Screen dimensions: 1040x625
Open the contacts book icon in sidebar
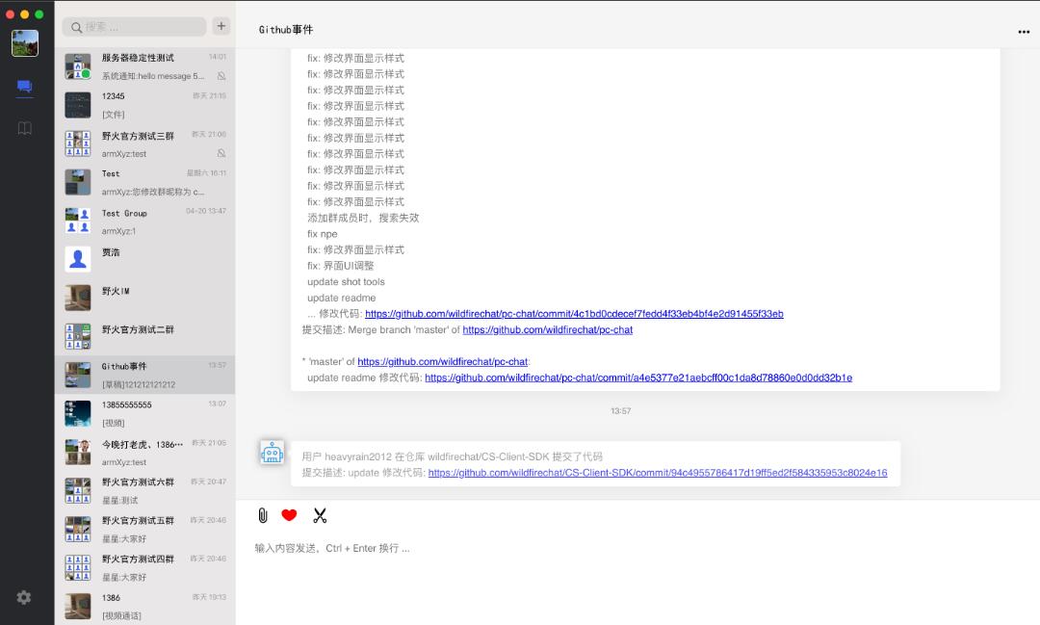point(25,128)
